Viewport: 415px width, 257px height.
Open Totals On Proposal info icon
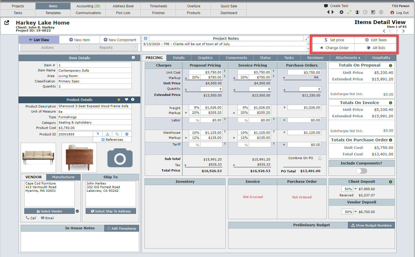(x=390, y=65)
